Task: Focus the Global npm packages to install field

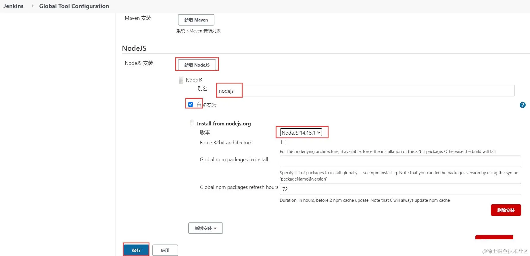Action: 400,161
